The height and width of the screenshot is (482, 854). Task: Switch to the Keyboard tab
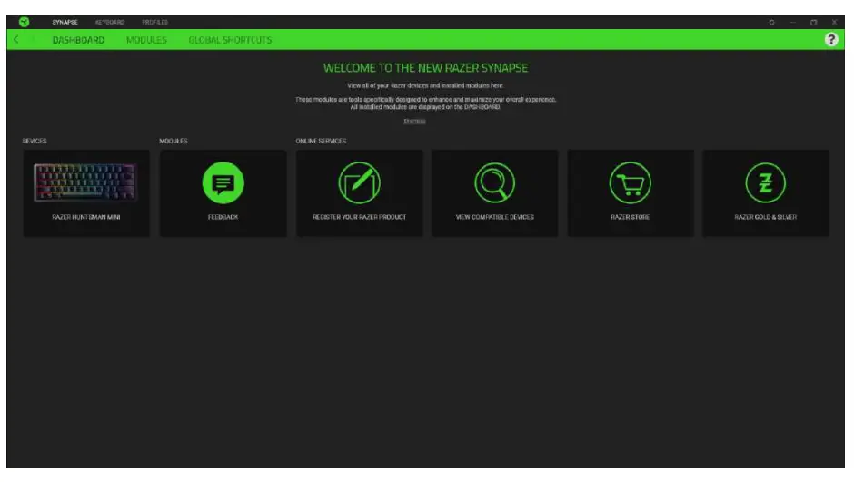click(x=109, y=23)
